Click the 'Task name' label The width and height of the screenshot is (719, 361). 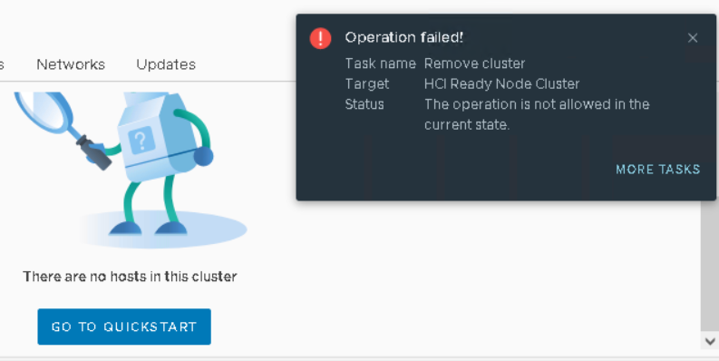381,63
